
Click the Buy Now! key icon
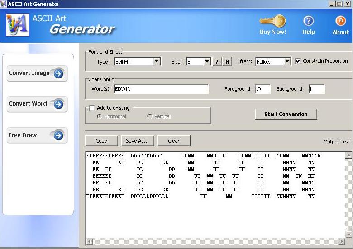click(272, 21)
